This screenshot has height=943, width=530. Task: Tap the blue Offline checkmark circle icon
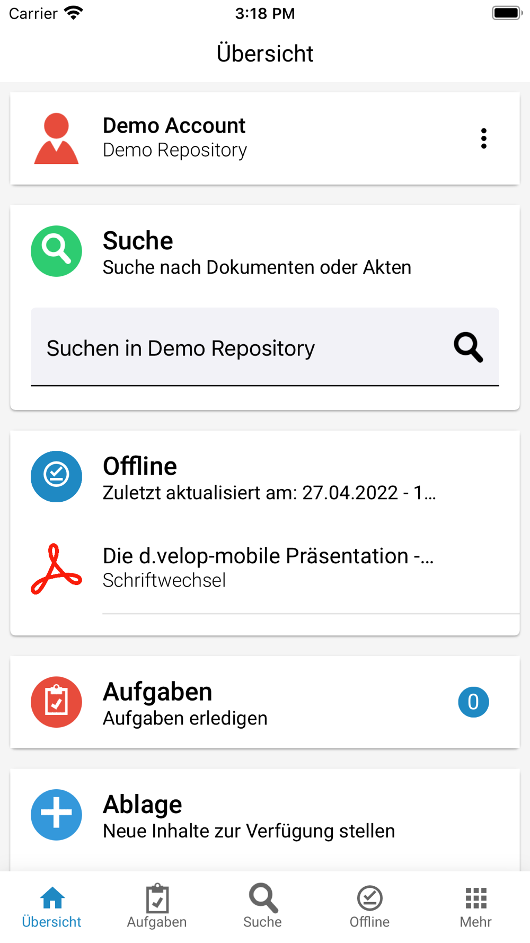[x=56, y=476]
